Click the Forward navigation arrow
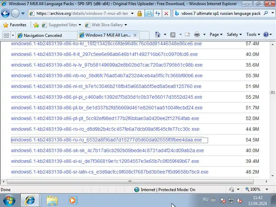Screen dimensions: 276x207 [x=15, y=13]
